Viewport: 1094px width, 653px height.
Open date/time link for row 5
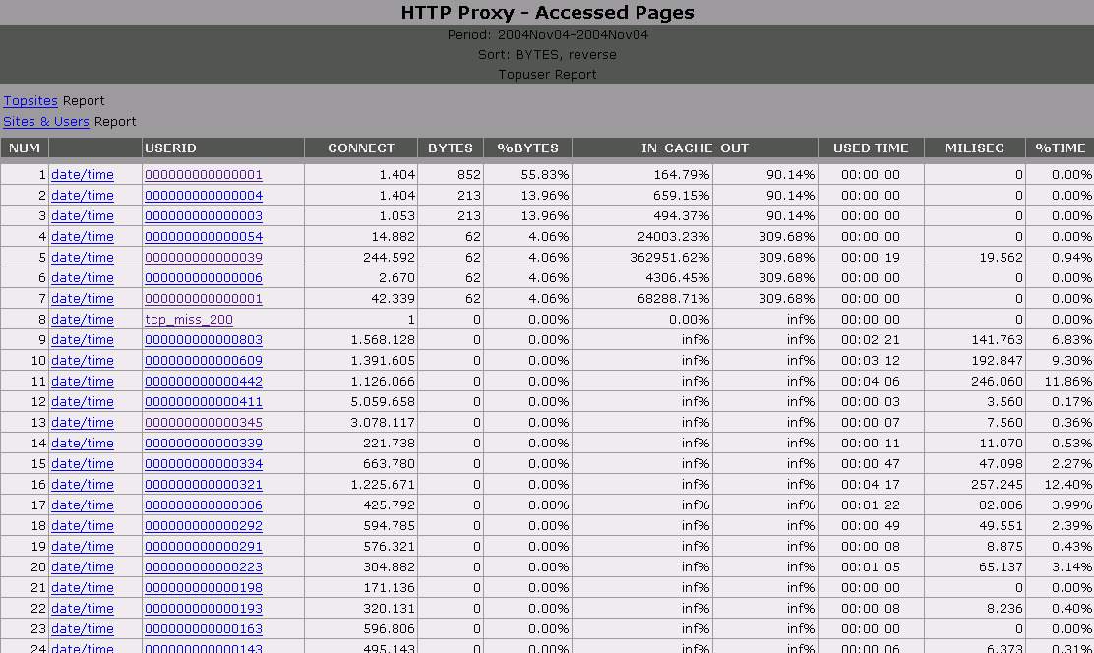[83, 258]
